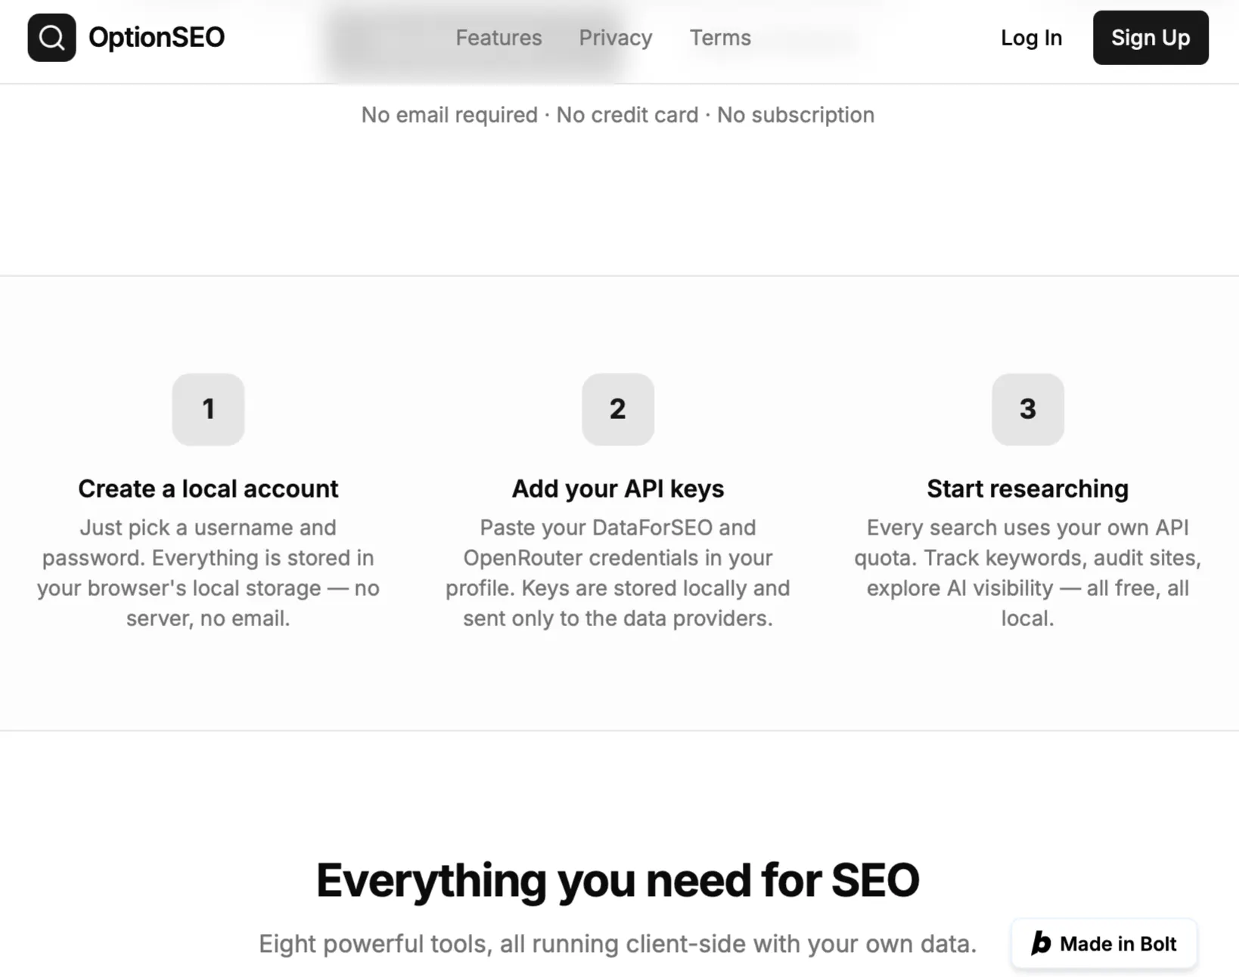Click the 'Everything you need for SEO' heading
Image resolution: width=1239 pixels, height=977 pixels.
click(618, 880)
